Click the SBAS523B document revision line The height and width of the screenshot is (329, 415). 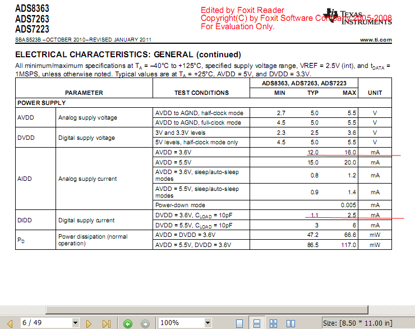(x=83, y=40)
